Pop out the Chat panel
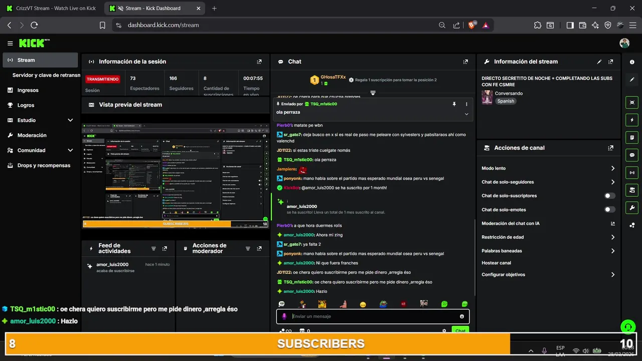 click(x=466, y=62)
